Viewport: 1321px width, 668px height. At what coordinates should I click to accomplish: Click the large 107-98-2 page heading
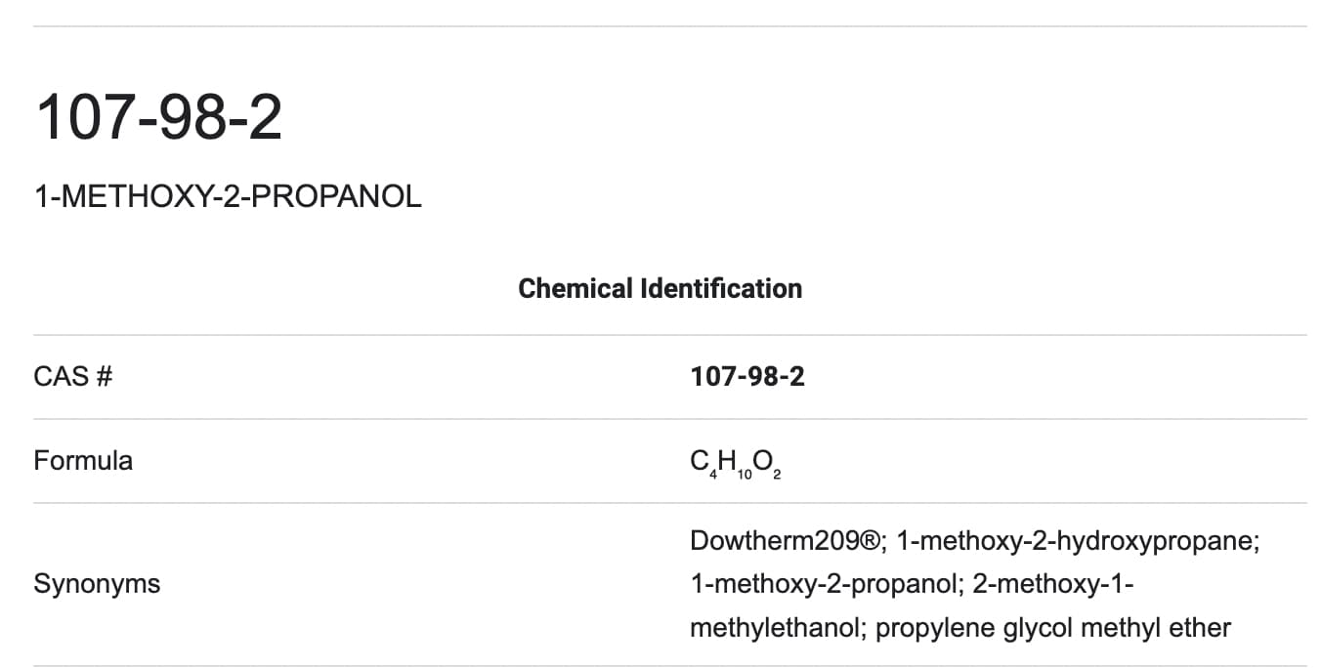coord(158,118)
